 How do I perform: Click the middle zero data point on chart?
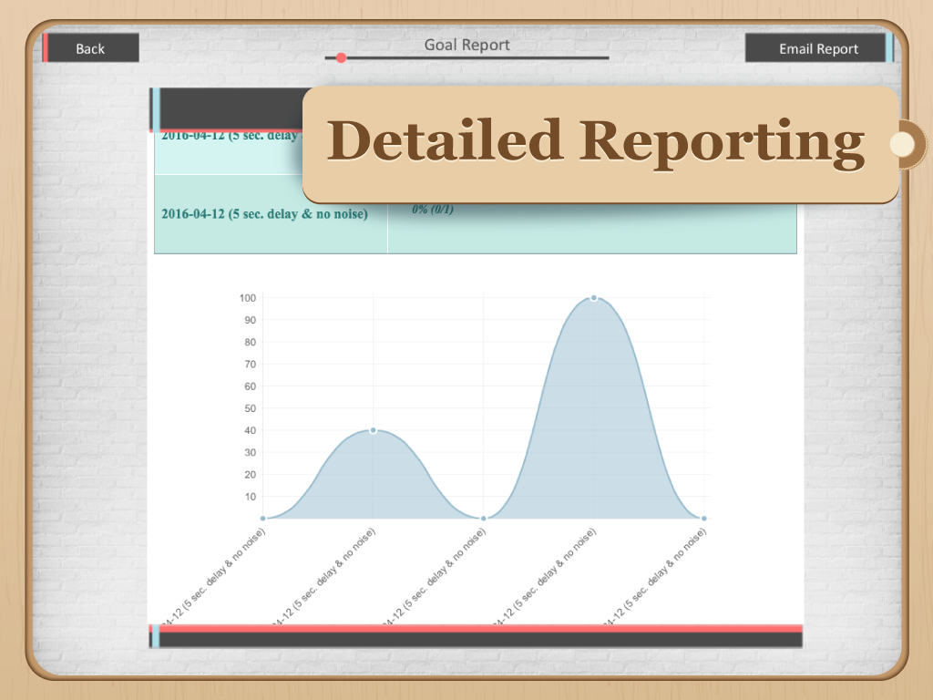coord(484,519)
